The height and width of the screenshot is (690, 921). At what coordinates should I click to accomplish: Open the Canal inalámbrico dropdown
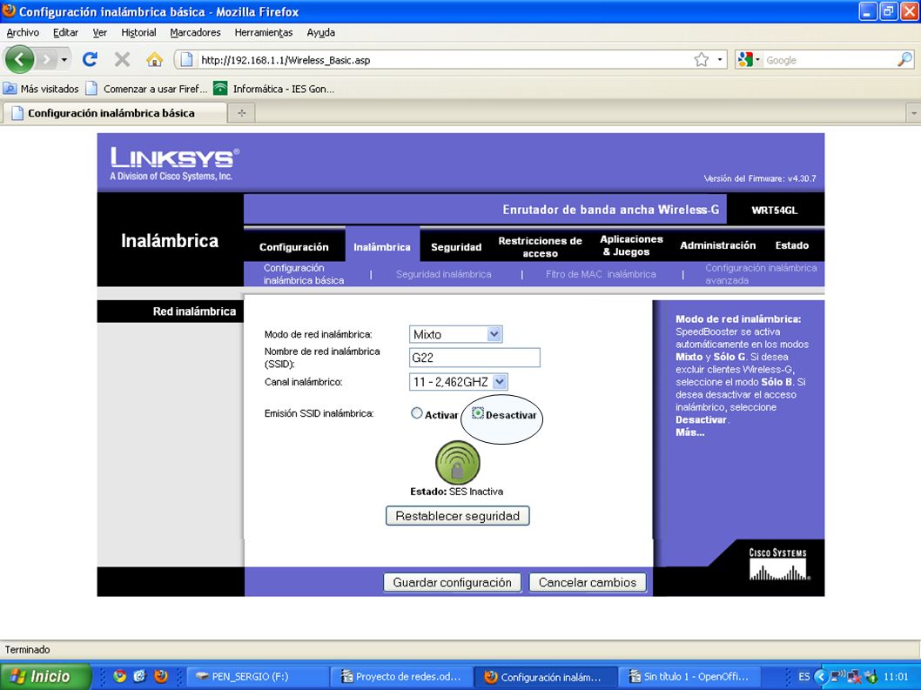click(458, 382)
